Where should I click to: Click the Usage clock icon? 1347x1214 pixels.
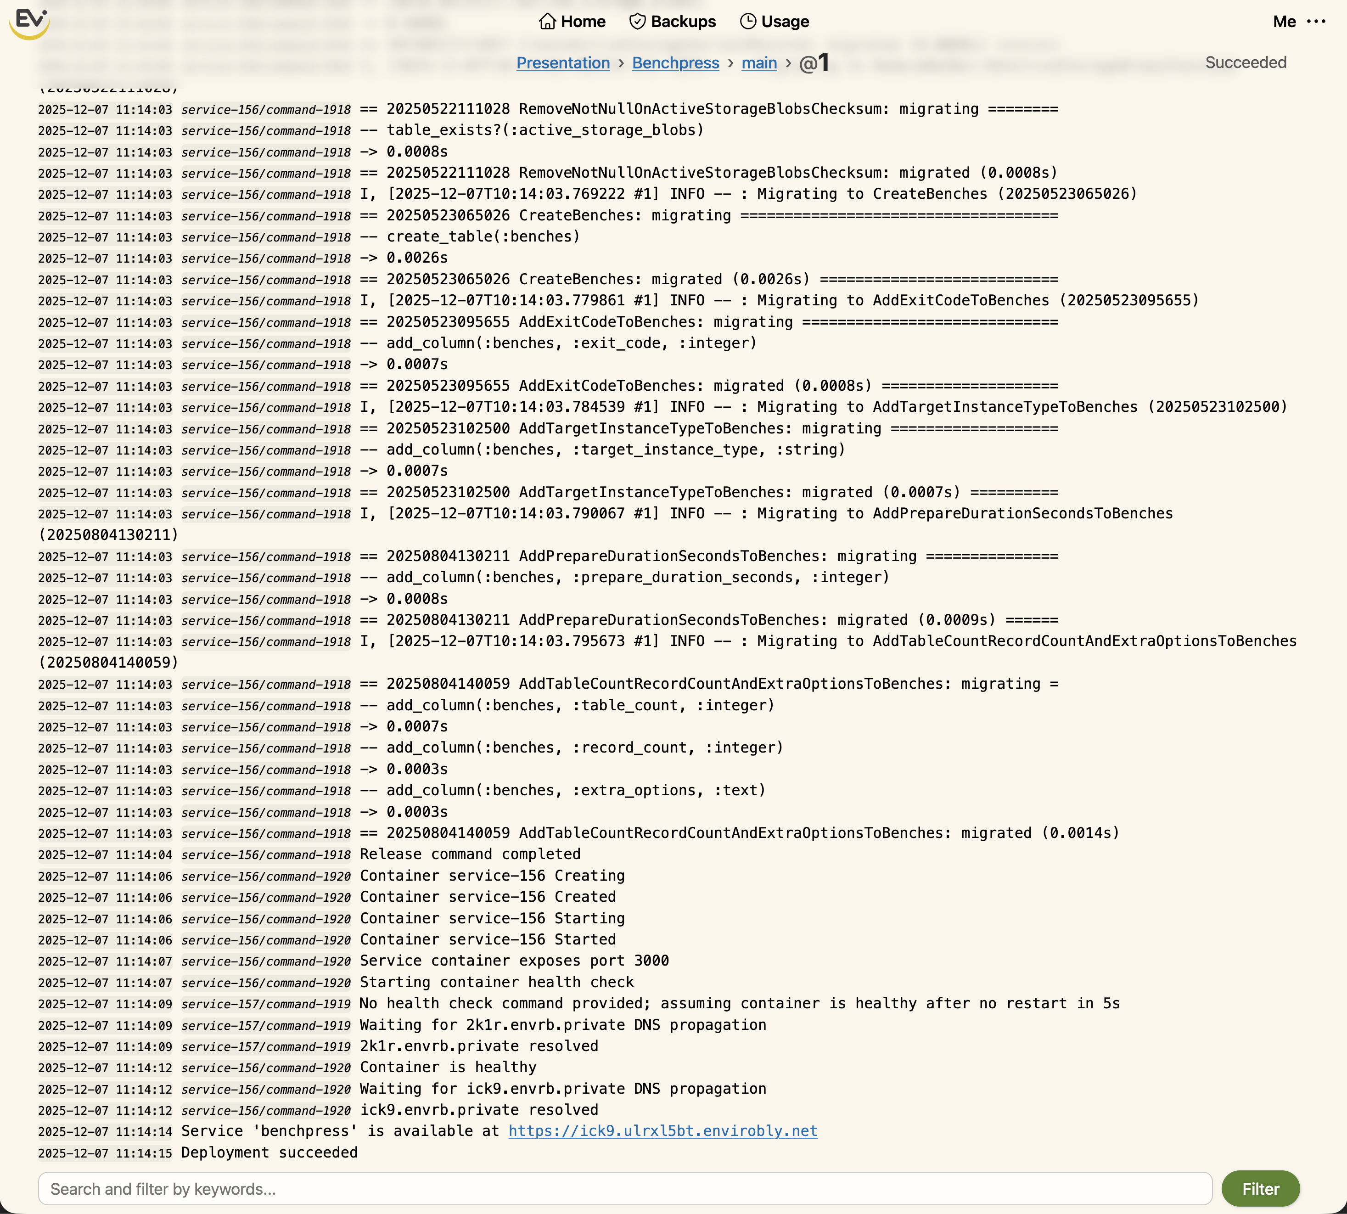[x=747, y=21]
